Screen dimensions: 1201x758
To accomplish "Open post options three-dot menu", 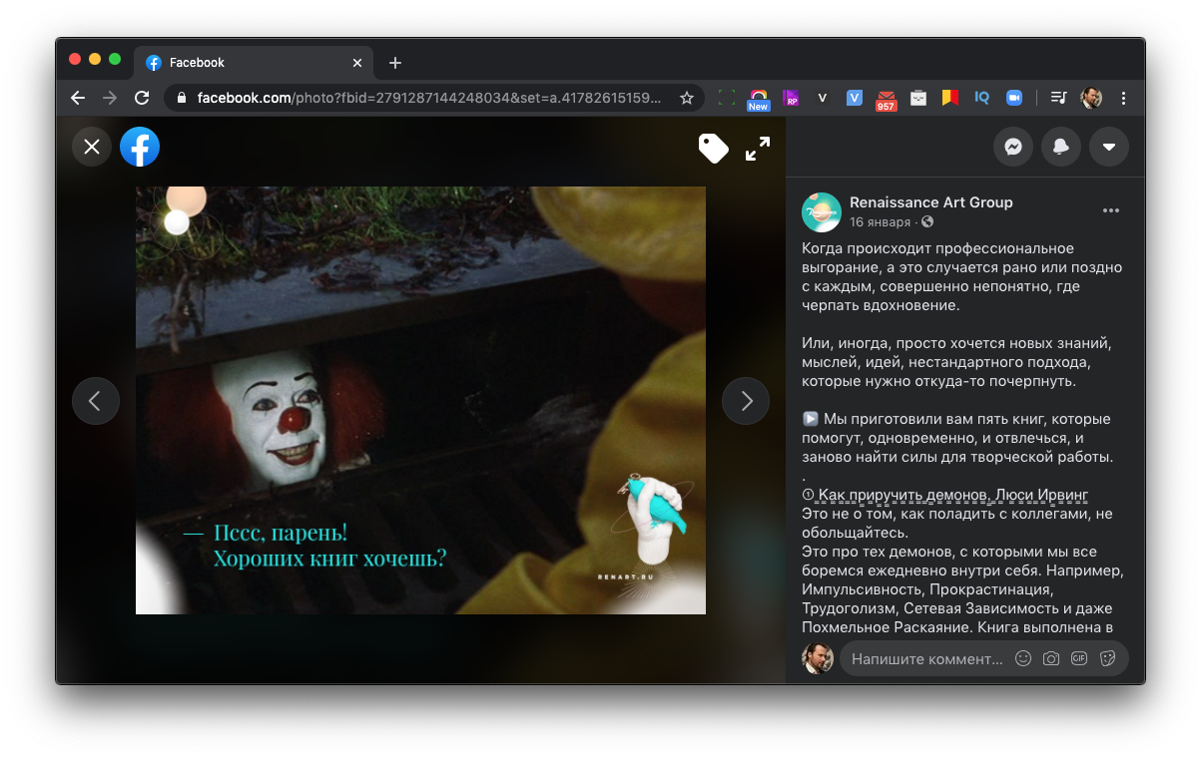I will point(1110,211).
